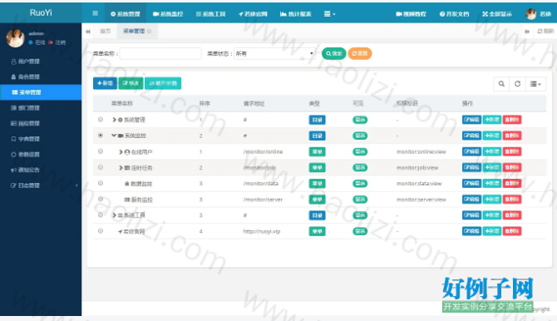Viewport: 557px width, 321px height.
Task: Click the green 新增 button in the 系统监控 row
Action: [x=492, y=136]
